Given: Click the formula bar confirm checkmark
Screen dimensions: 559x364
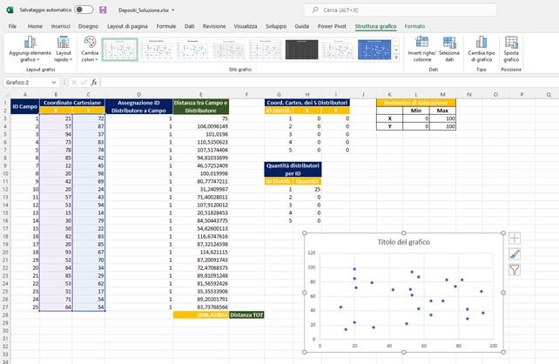Looking at the screenshot, I should coord(84,83).
